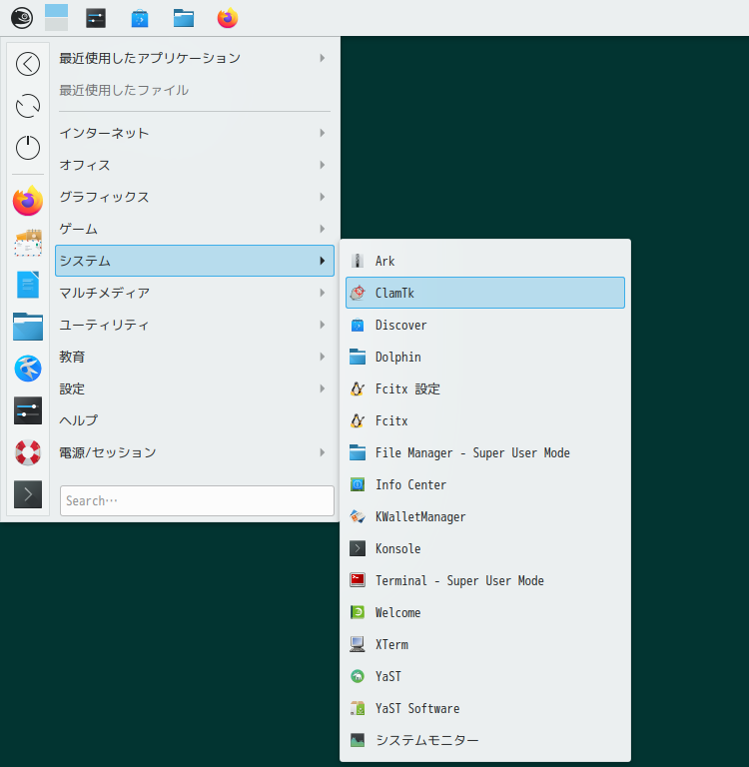Select the ユーティリティ category label

(104, 325)
